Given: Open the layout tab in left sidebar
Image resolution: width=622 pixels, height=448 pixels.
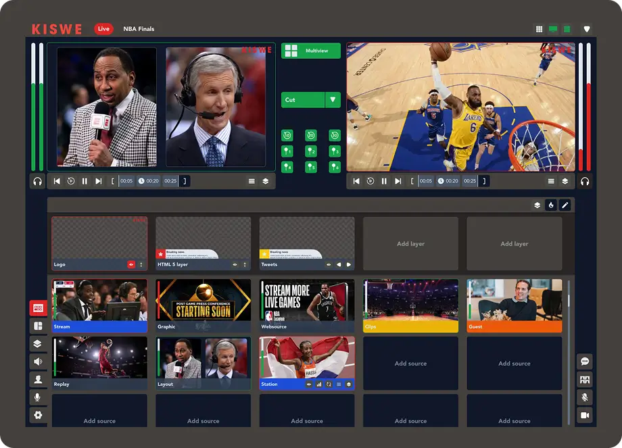Looking at the screenshot, I should tap(38, 326).
